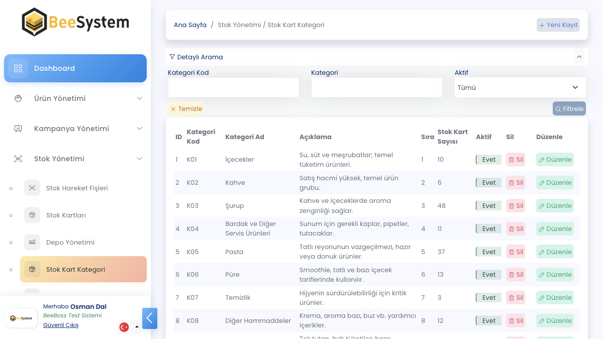The image size is (603, 339).
Task: Click the Güvenli Çıkış logout link
Action: click(61, 325)
